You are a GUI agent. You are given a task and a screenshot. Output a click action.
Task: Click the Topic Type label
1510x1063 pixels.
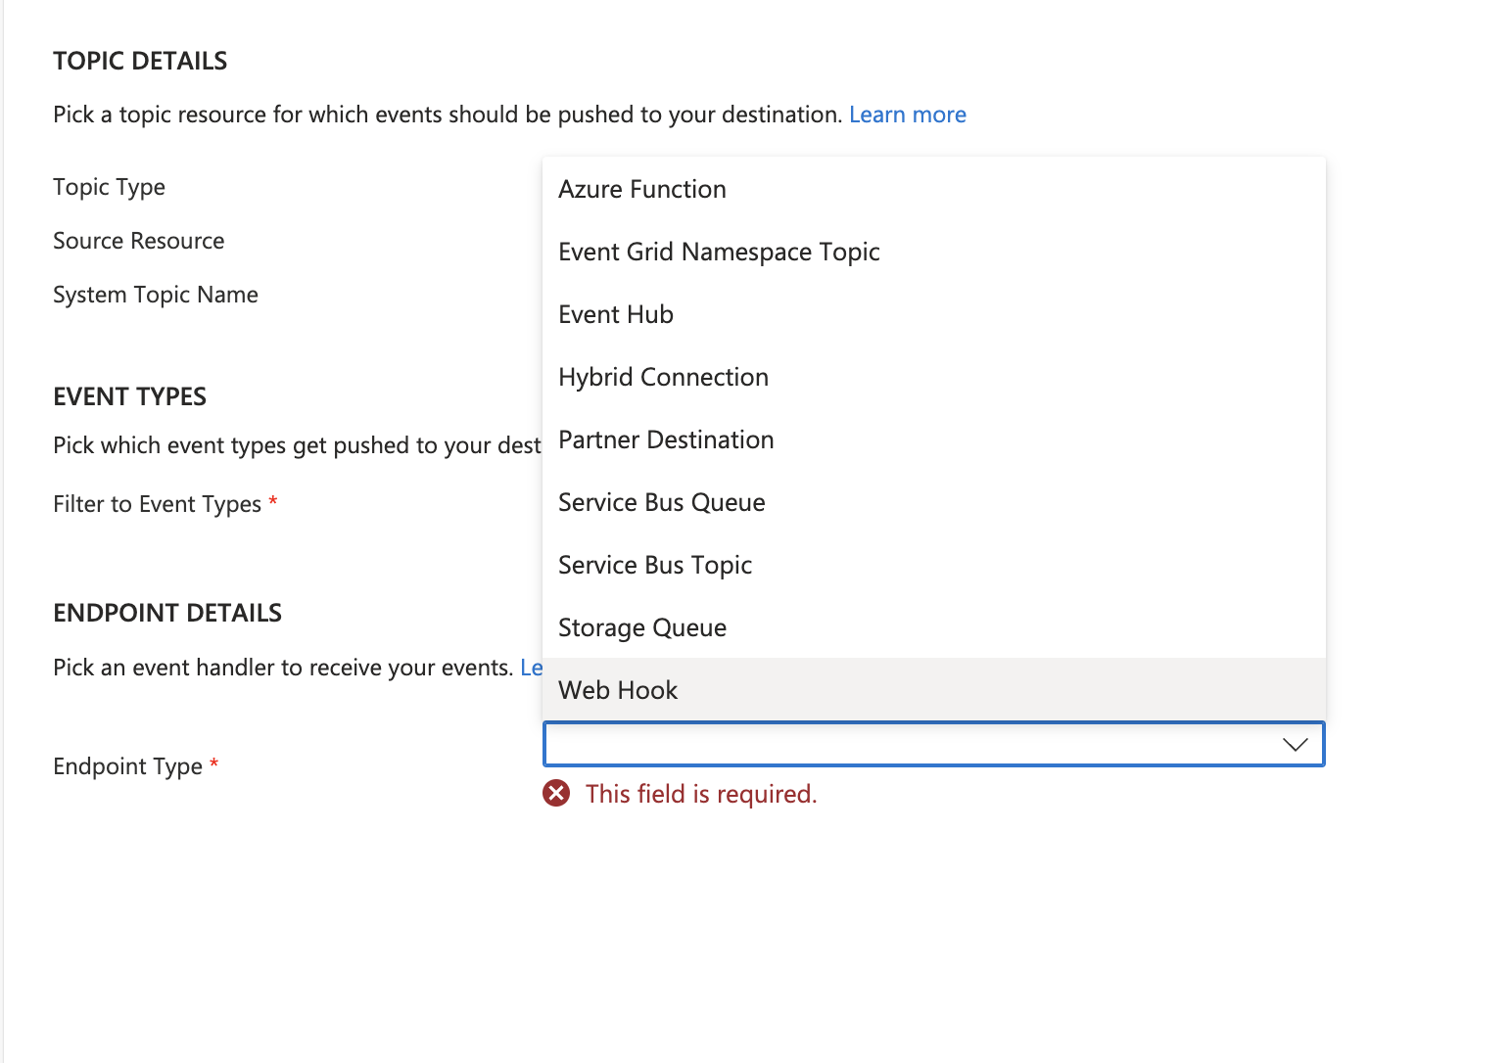click(x=109, y=187)
